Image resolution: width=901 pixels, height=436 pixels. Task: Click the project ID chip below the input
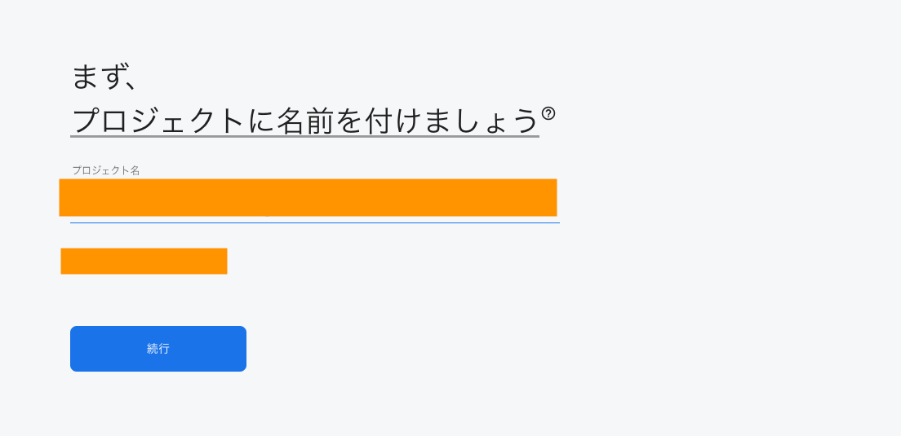click(144, 261)
